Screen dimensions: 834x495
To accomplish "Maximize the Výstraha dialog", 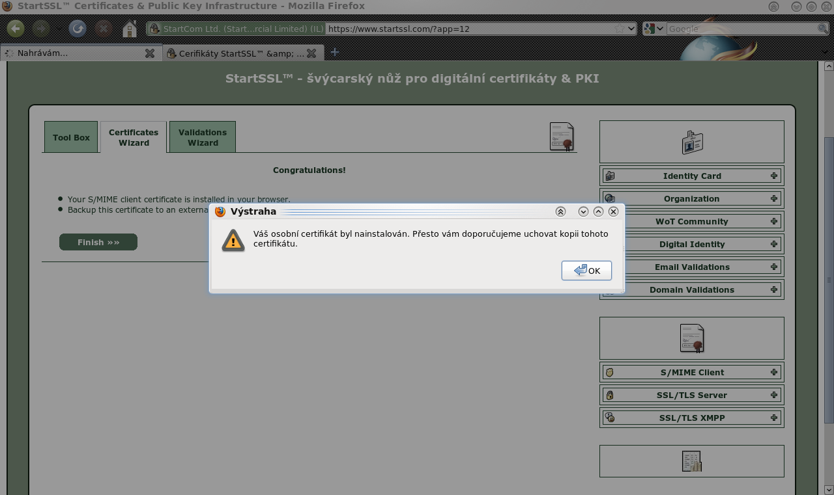I will (x=598, y=211).
